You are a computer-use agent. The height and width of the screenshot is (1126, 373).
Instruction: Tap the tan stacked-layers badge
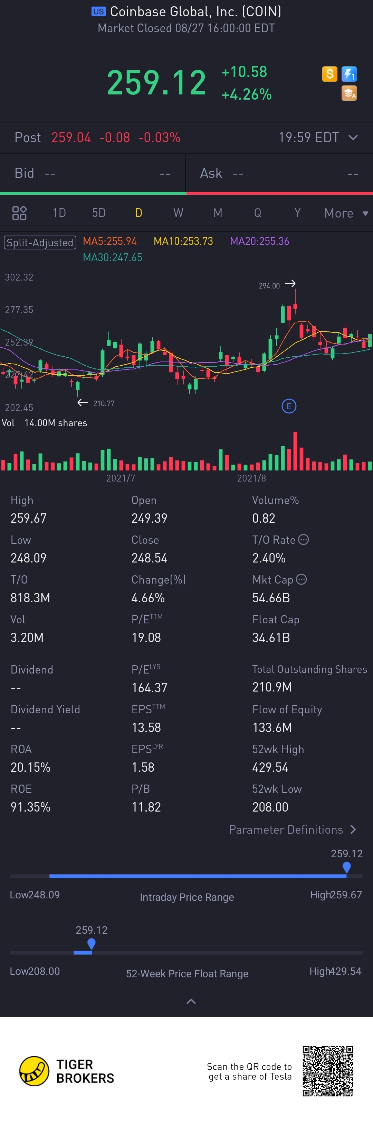(349, 93)
